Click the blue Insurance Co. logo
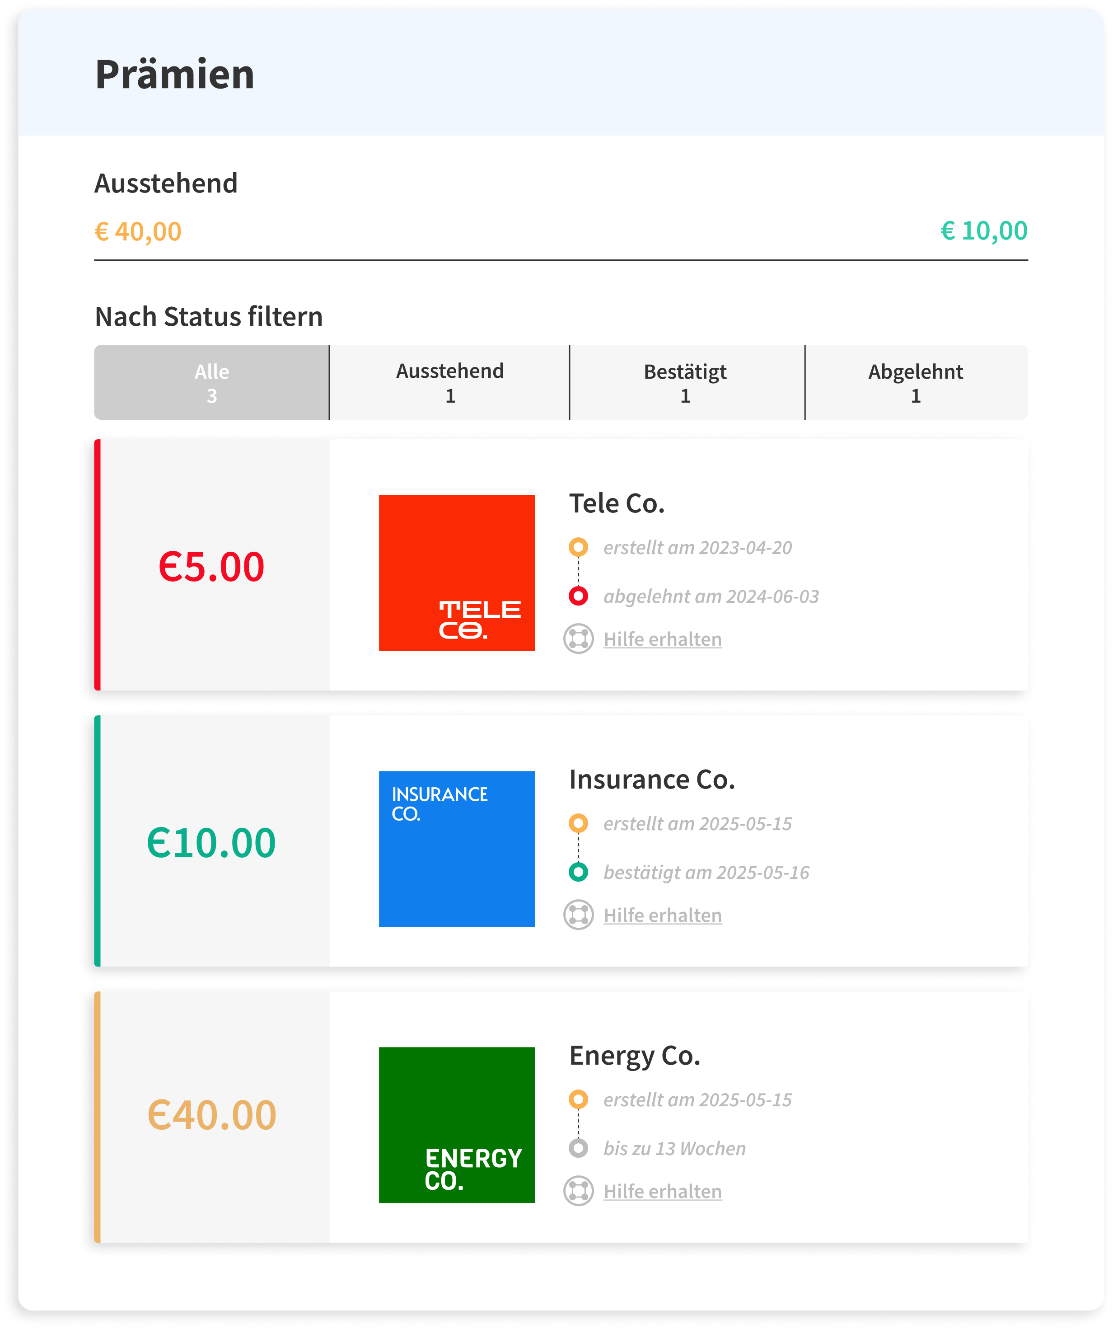 (457, 849)
